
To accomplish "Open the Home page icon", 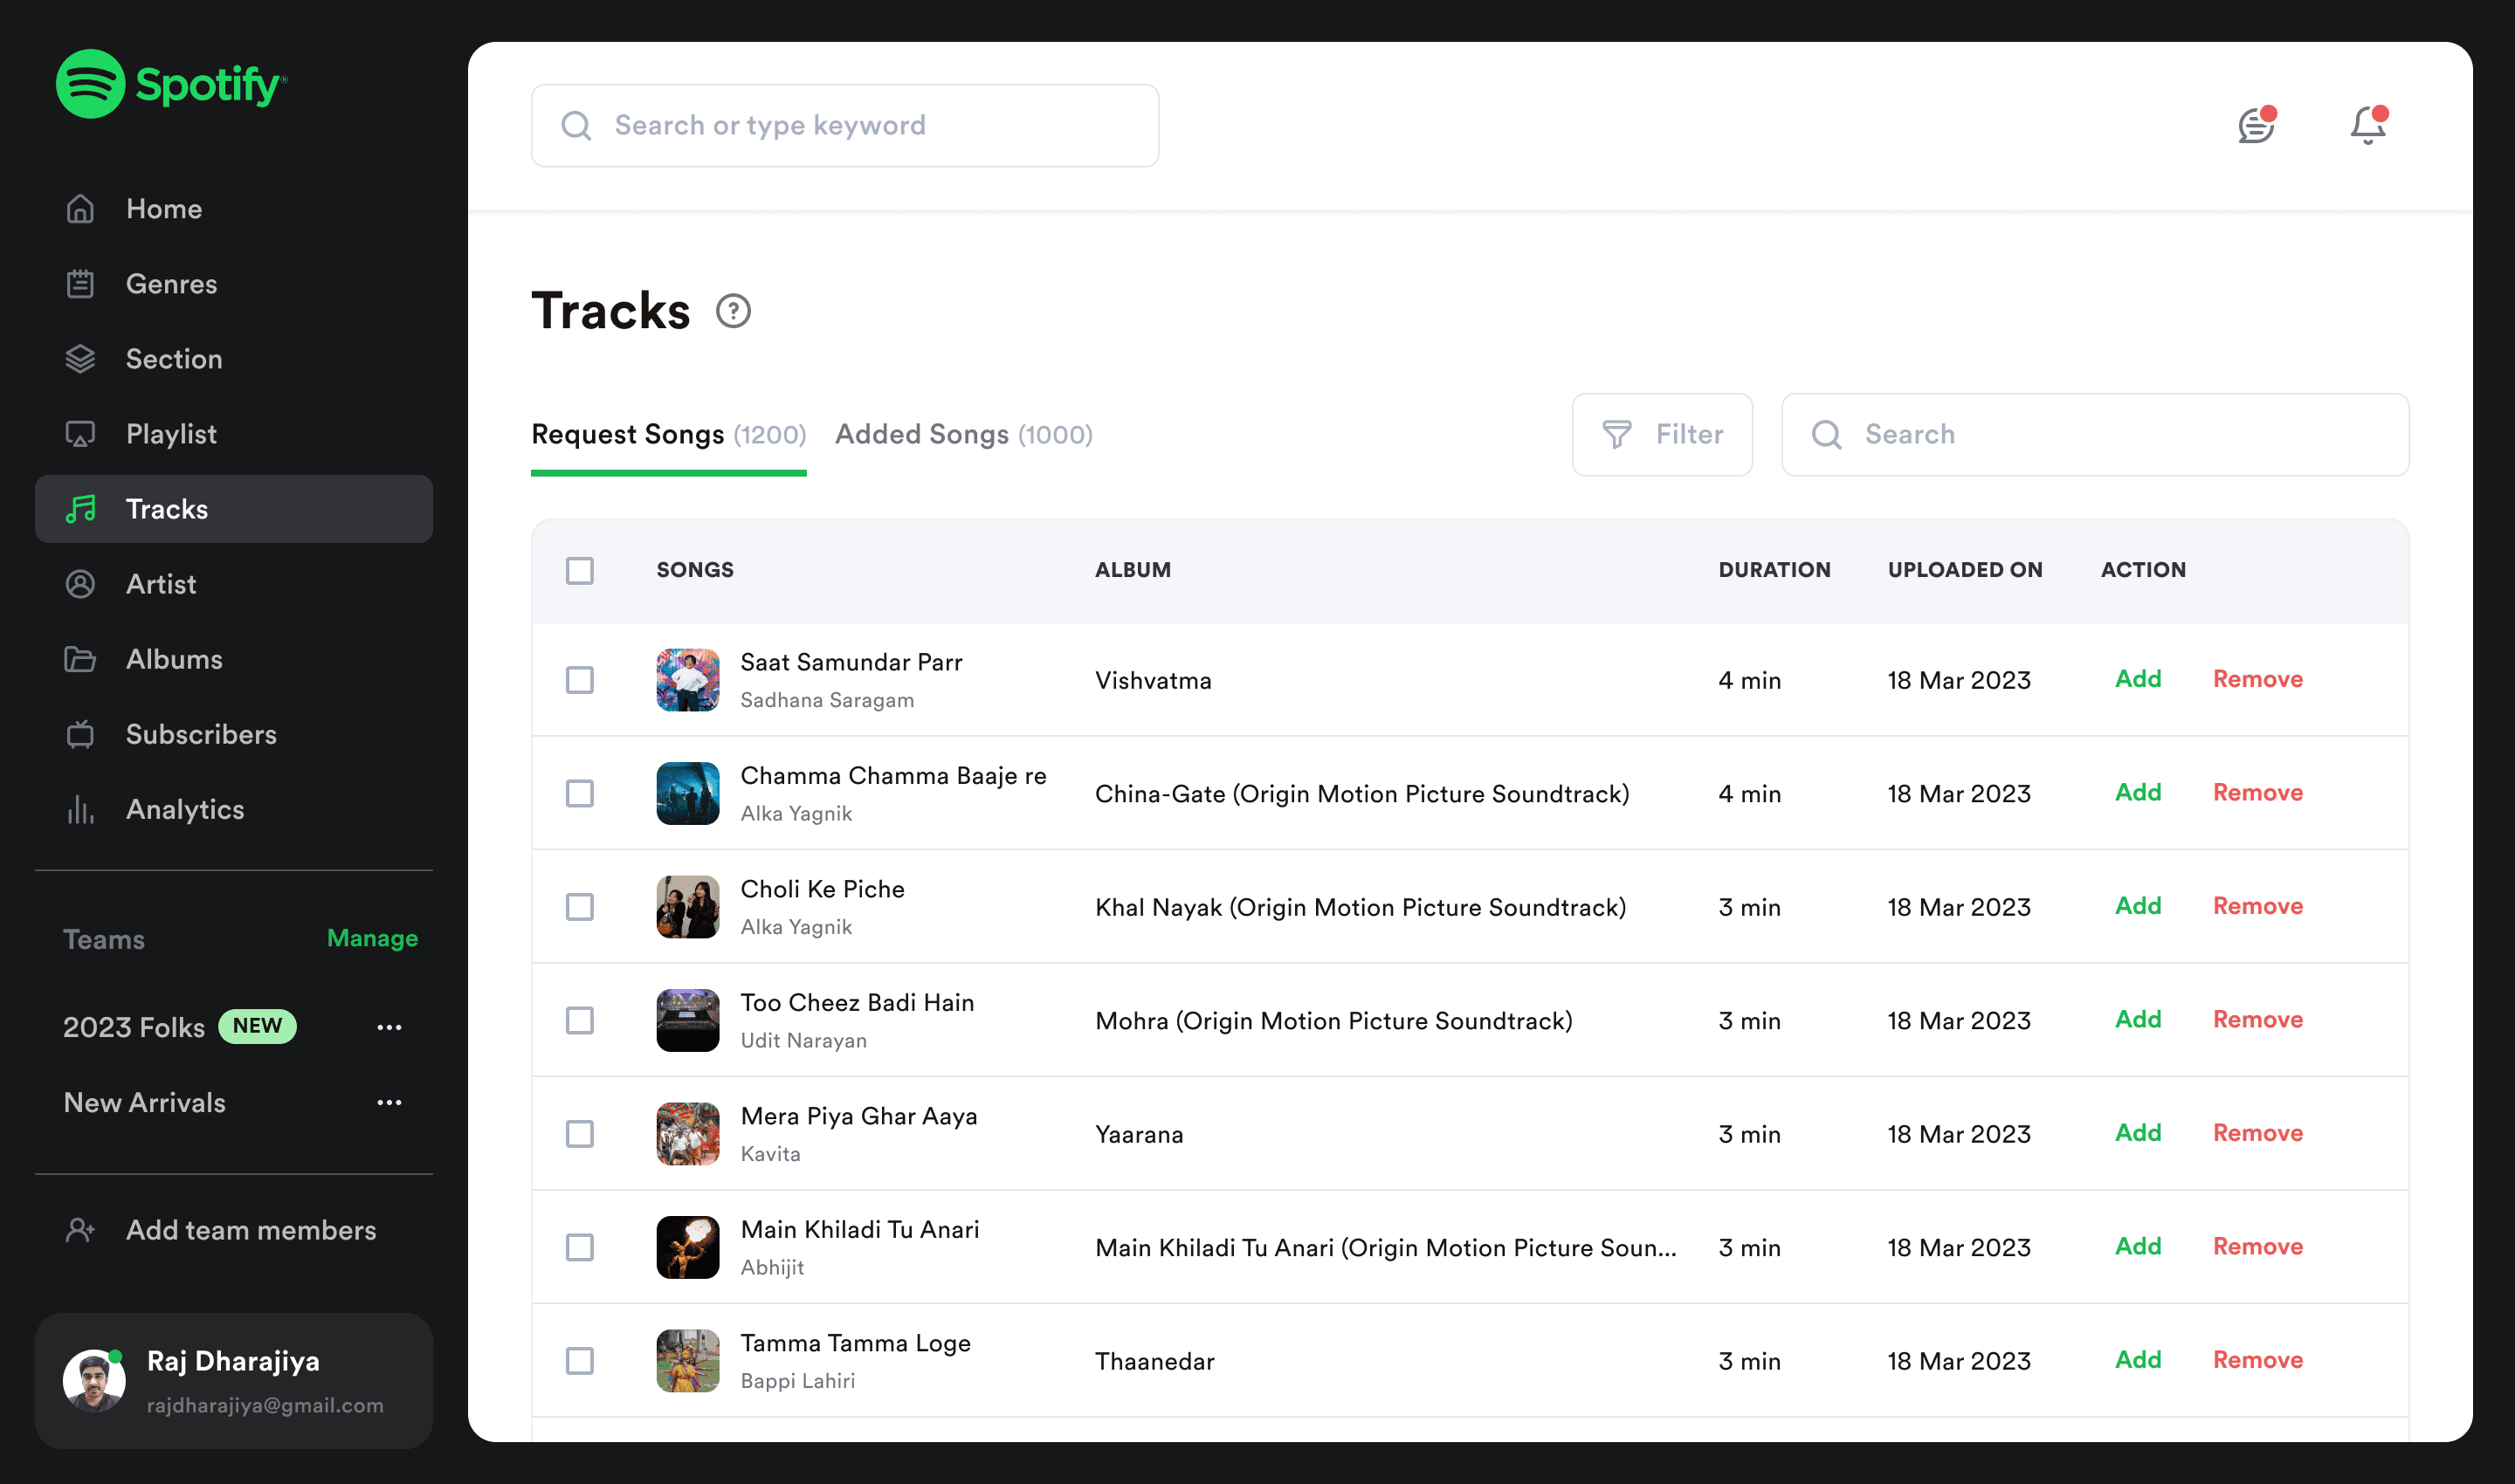I will [80, 209].
